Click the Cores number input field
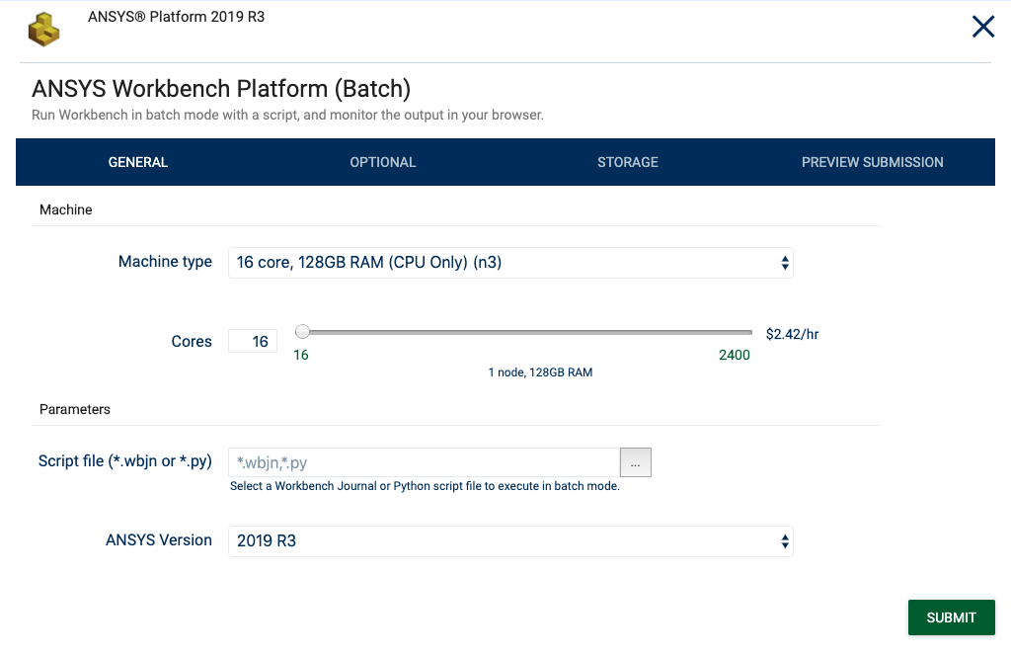Image resolution: width=1011 pixels, height=658 pixels. point(253,341)
